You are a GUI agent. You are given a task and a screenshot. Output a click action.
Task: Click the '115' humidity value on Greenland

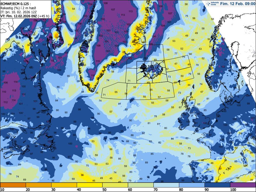tap(98, 61)
